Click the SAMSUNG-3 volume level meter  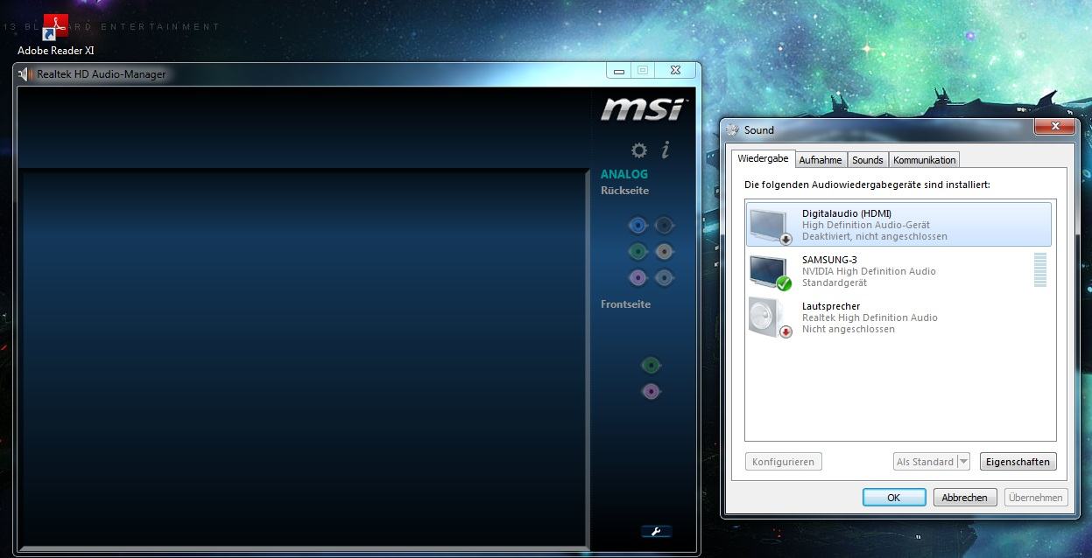[x=1040, y=270]
